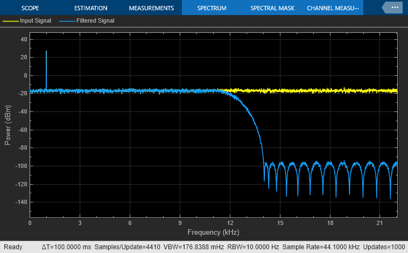Select the Spectrum tab
The image size is (408, 253).
(212, 8)
